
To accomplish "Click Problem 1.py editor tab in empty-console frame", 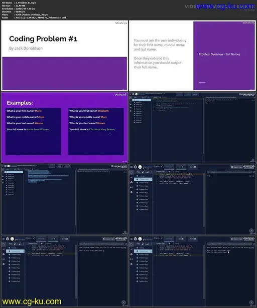I will coord(162,172).
